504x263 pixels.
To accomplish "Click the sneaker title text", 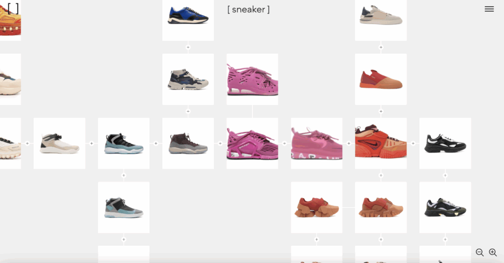I will point(249,9).
